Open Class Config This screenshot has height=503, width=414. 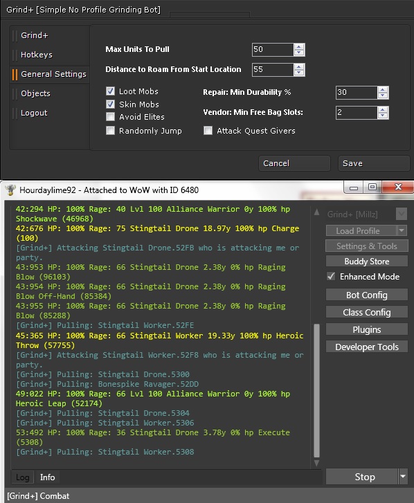(x=367, y=312)
